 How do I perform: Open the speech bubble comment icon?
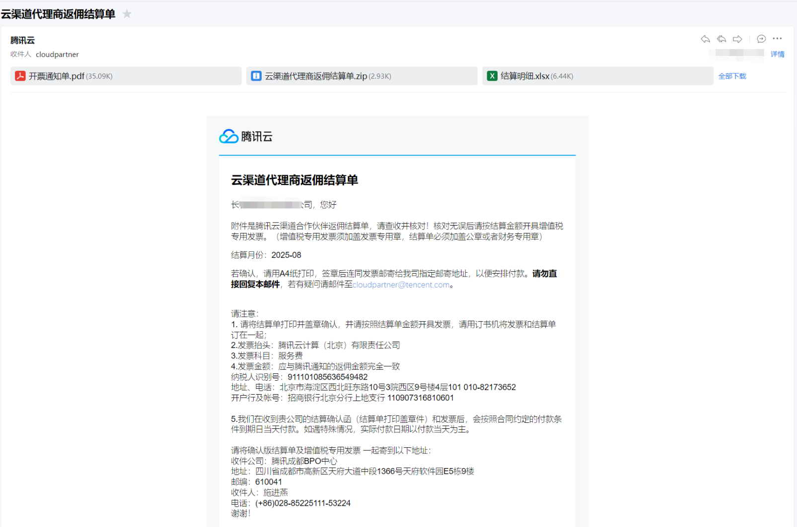point(761,39)
